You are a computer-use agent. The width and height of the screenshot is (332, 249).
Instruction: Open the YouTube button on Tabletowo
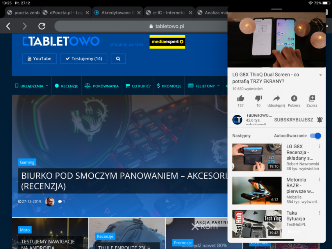[39, 59]
